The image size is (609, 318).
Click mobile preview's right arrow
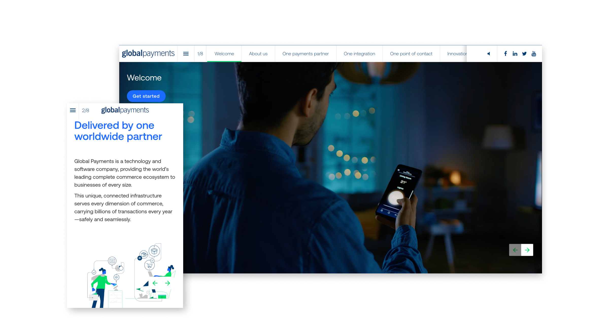167,283
